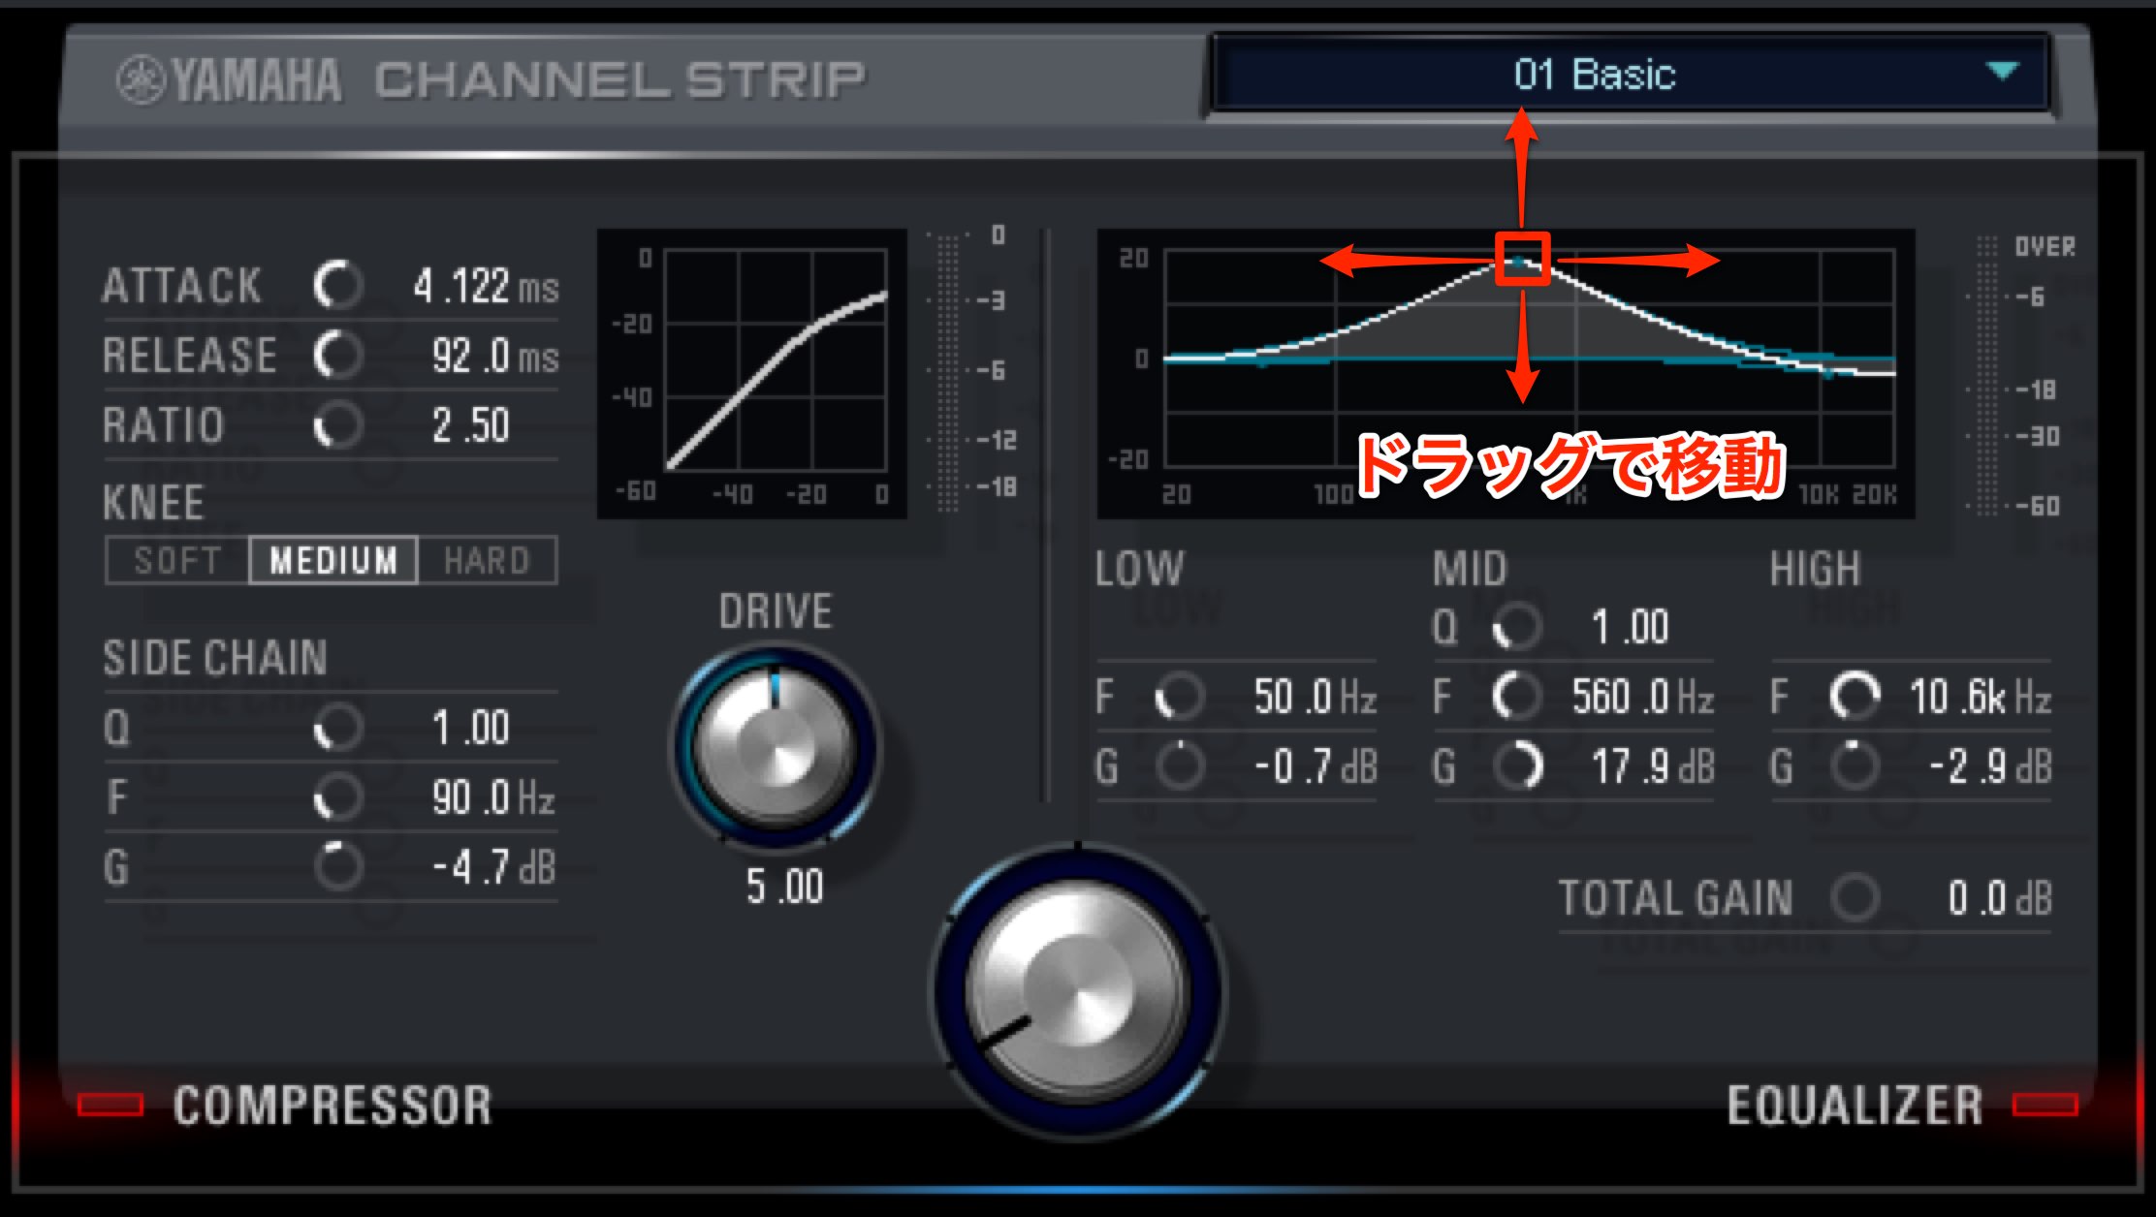Click the mid gain value 17.9 dB
This screenshot has height=1217, width=2156.
[x=1653, y=767]
